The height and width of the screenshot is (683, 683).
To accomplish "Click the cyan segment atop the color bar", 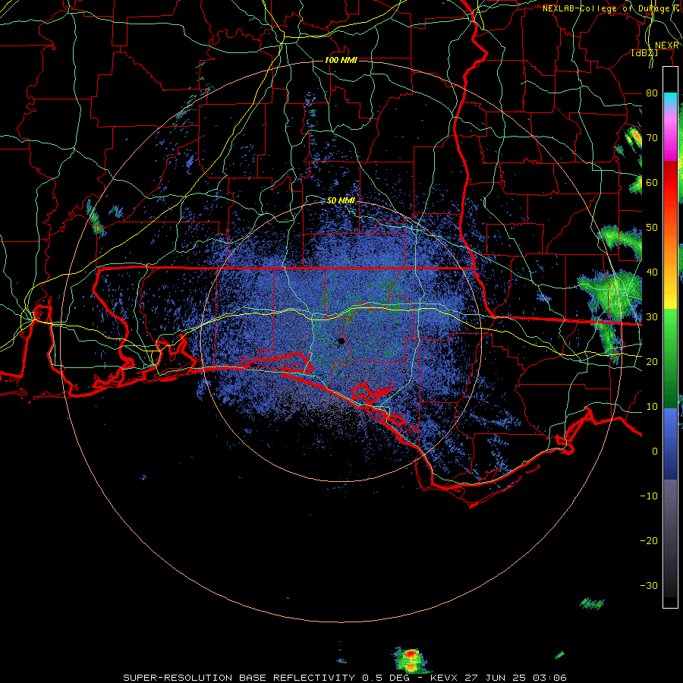I will [x=671, y=98].
